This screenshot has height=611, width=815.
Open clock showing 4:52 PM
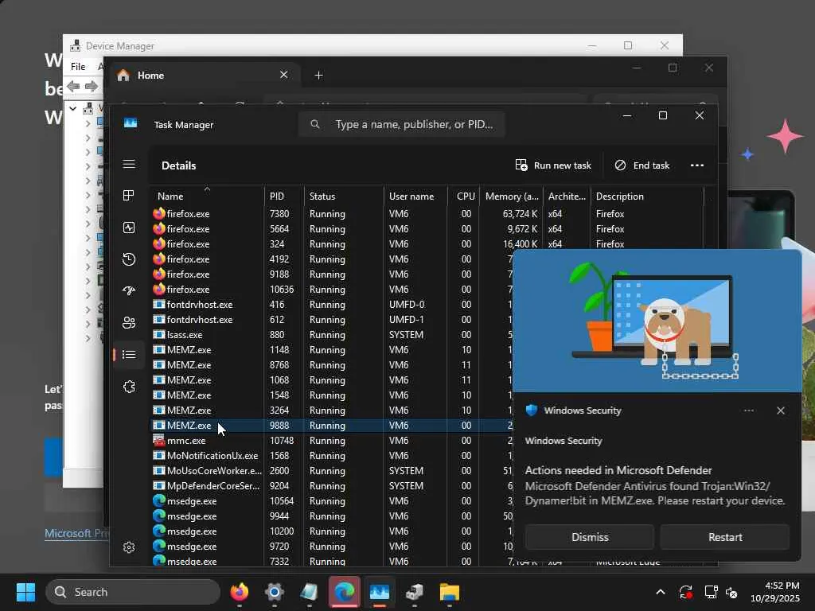[775, 592]
